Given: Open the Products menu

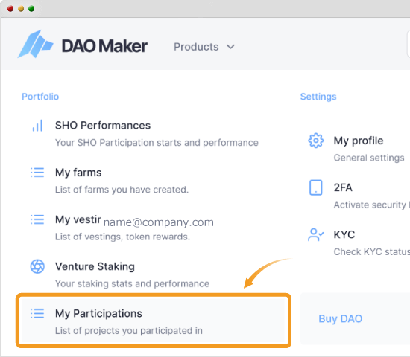Looking at the screenshot, I should click(x=204, y=47).
